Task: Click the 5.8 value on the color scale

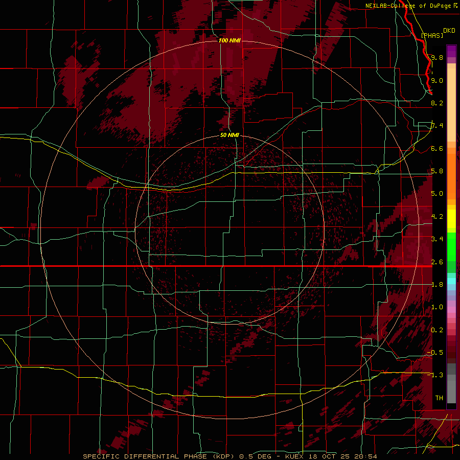Action: pos(437,171)
